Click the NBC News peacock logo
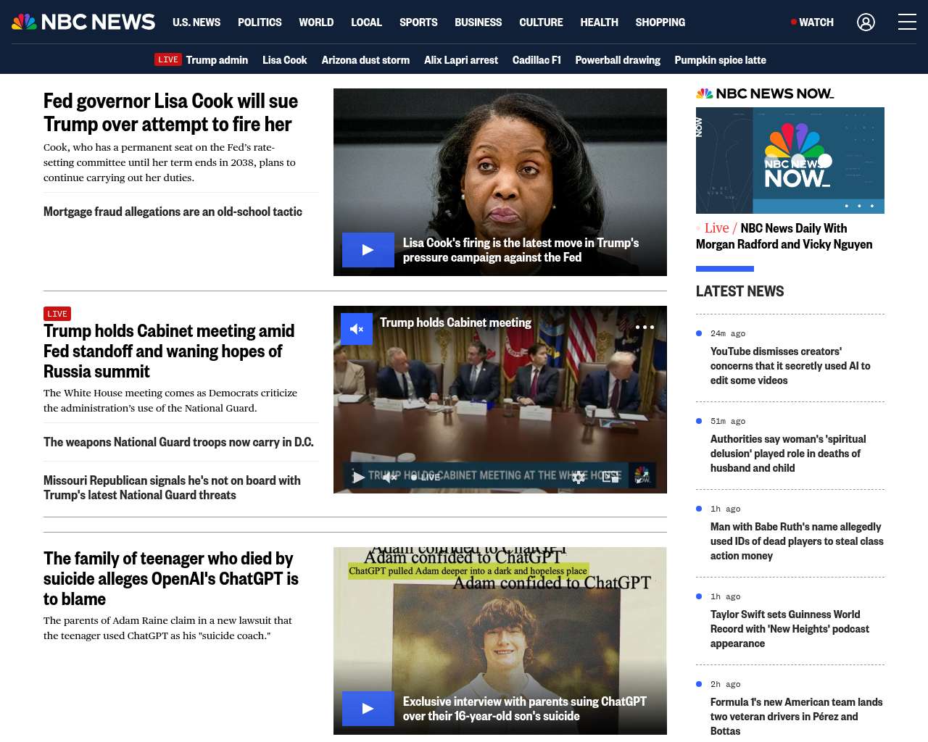 83,22
